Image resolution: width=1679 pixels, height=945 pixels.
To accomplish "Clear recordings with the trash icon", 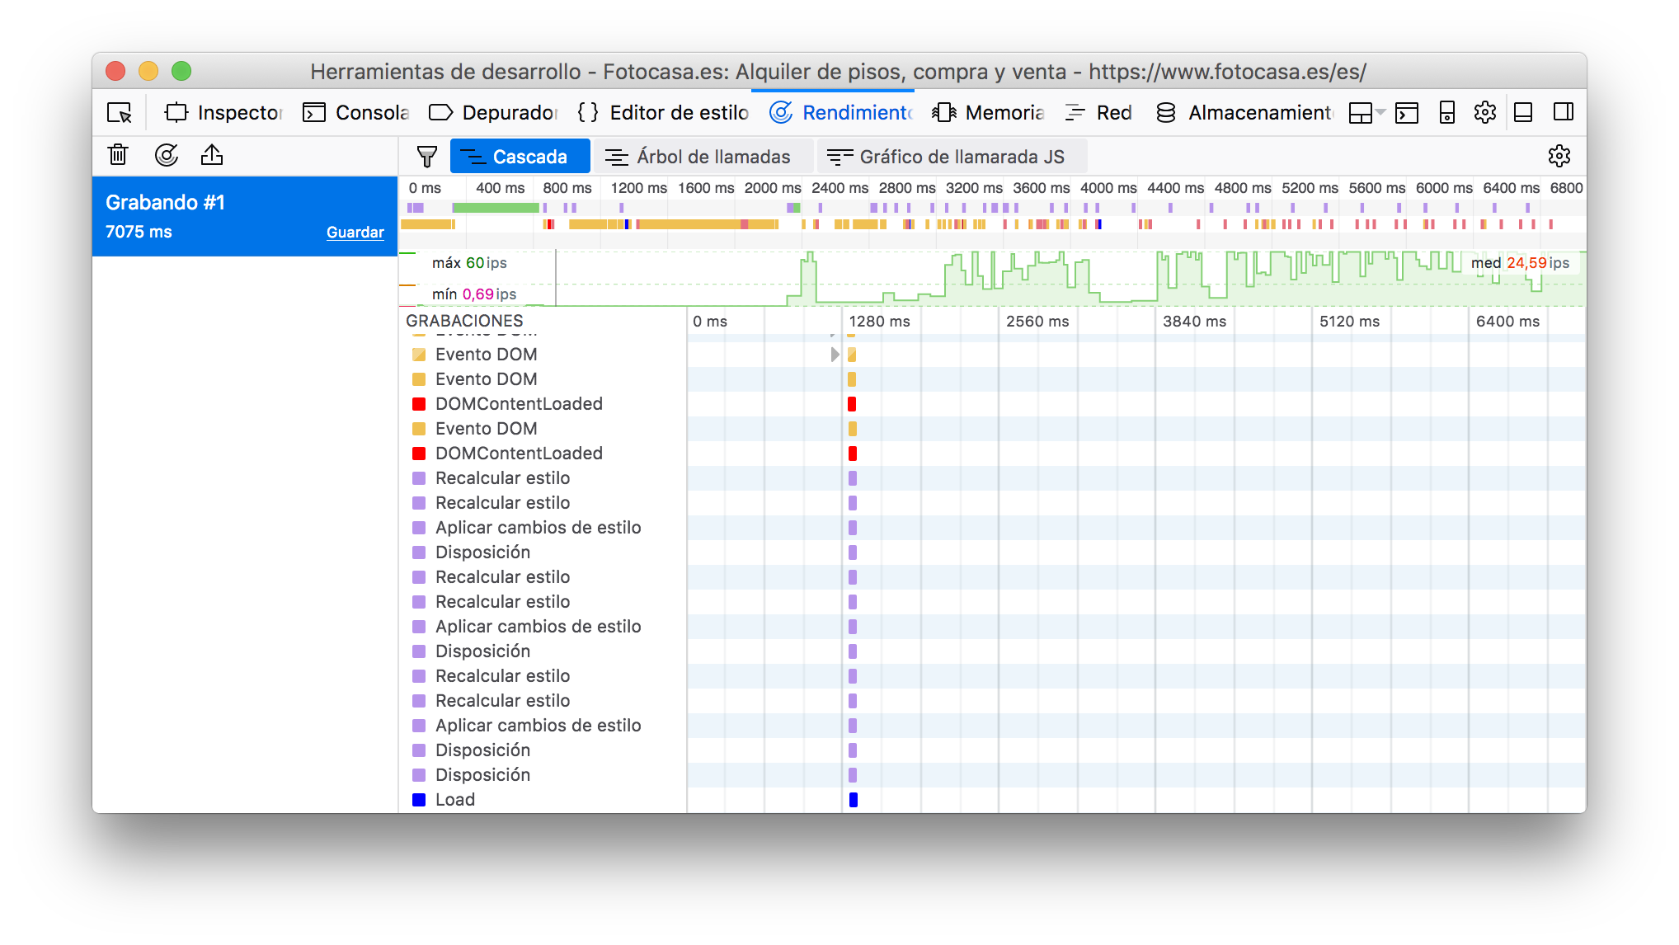I will [x=118, y=155].
